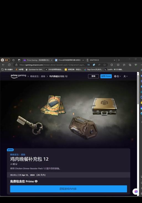Select the 鸡肉晚餐补充包 12 title
Screen dimensions: 142x203
click(x=29, y=159)
